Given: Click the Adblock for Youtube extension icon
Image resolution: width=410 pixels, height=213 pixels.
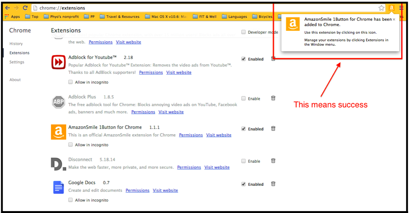Looking at the screenshot, I should point(58,62).
